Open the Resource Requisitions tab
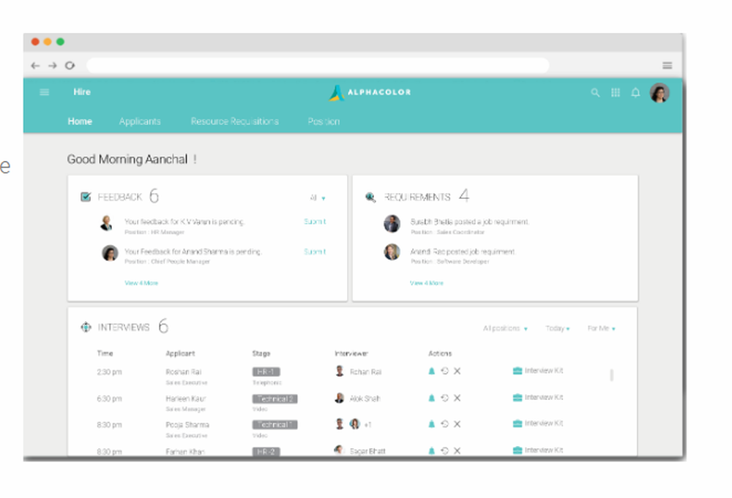The image size is (732, 498). [234, 121]
